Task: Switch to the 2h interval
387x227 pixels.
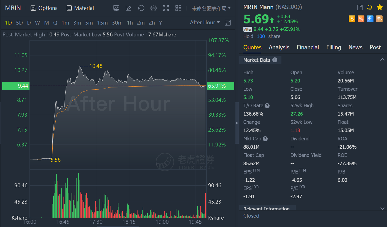Action: pyautogui.click(x=152, y=23)
